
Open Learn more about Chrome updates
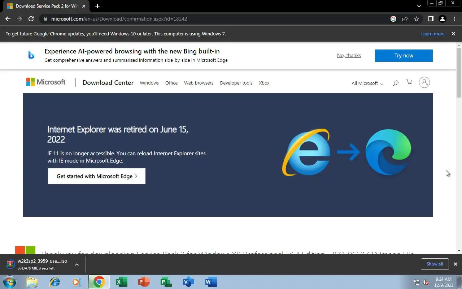pos(433,34)
